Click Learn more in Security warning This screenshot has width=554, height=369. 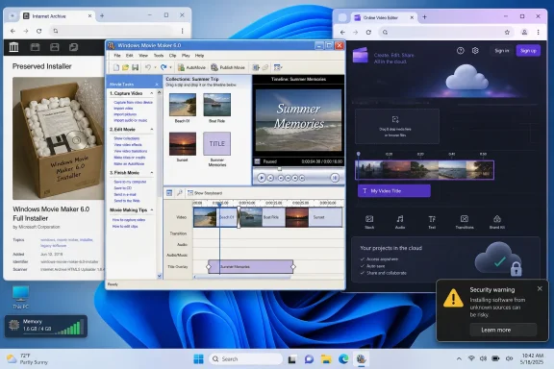point(503,330)
